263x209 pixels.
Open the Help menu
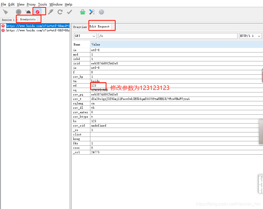(x=68, y=4)
